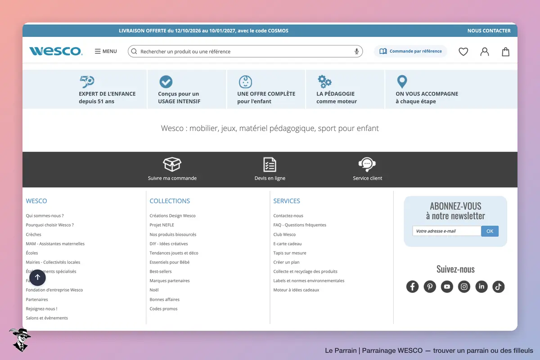Click the Service client headset icon
Image resolution: width=540 pixels, height=360 pixels.
tap(367, 164)
